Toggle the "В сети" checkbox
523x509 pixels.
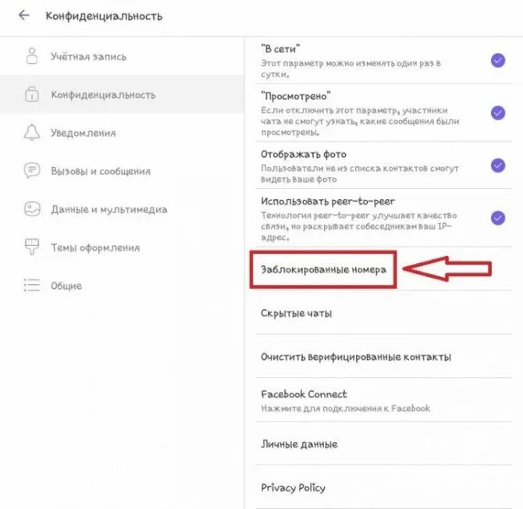(497, 60)
